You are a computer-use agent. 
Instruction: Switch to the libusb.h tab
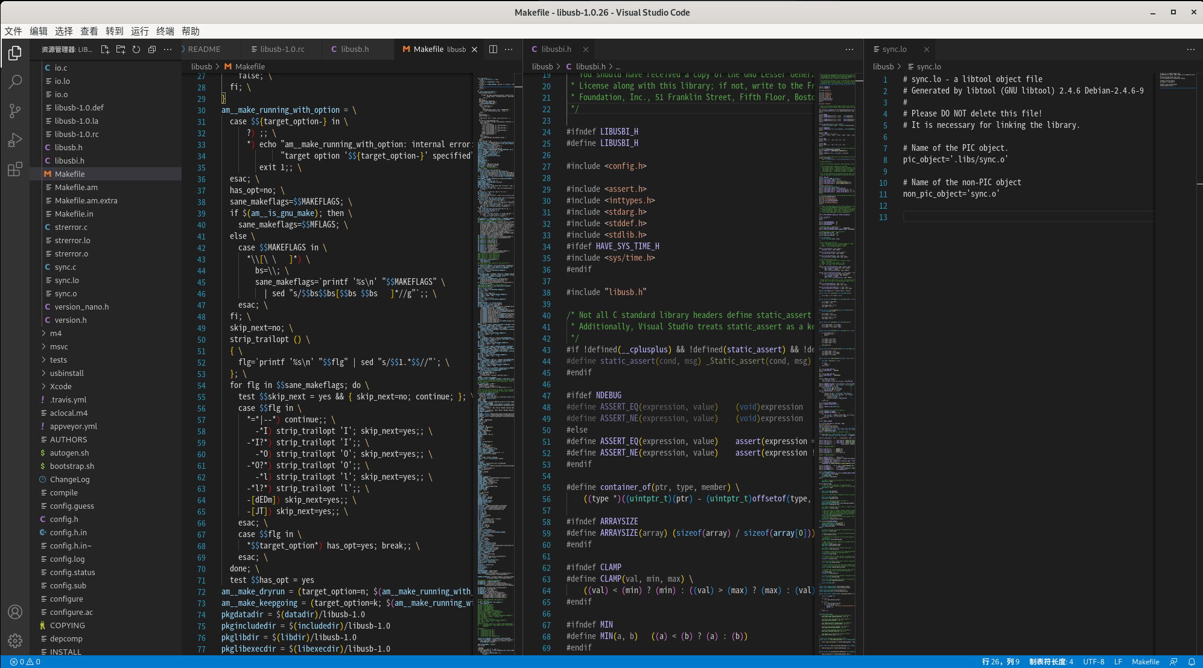point(357,49)
